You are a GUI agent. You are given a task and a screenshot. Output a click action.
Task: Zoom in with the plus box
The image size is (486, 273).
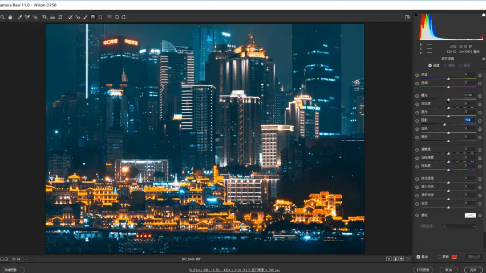[6, 259]
